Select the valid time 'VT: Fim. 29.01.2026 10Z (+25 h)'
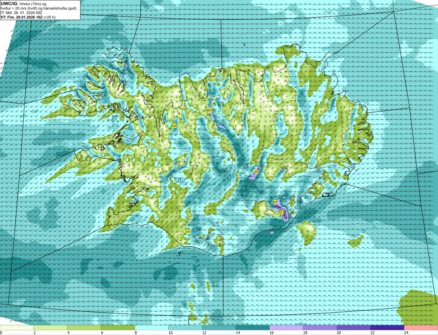The image size is (438, 335). [28, 17]
